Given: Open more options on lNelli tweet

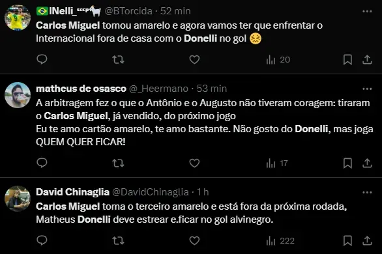Looking at the screenshot, I should (367, 11).
